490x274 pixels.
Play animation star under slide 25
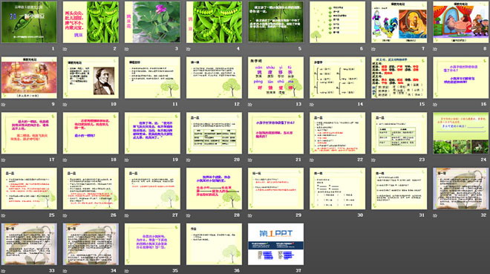(x=3, y=215)
